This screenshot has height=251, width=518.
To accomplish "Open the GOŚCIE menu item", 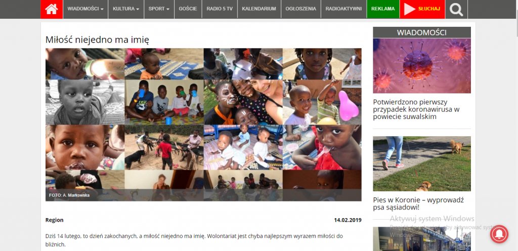I will tap(188, 9).
